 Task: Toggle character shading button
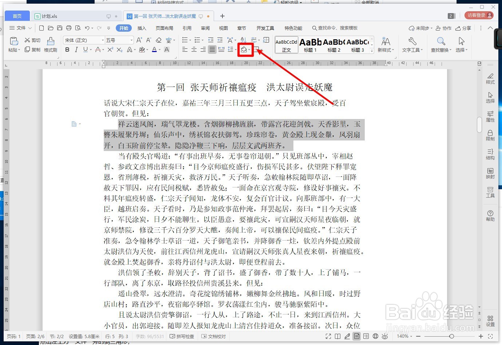(167, 49)
